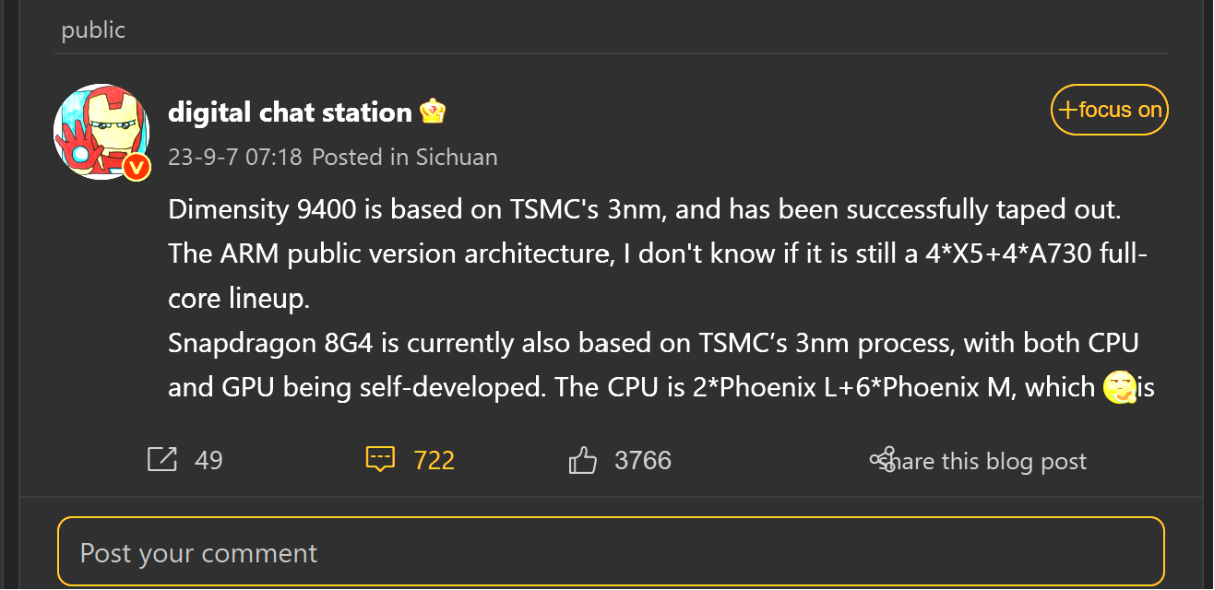The image size is (1214, 590).
Task: Click the crown badge beside username
Action: click(x=433, y=112)
